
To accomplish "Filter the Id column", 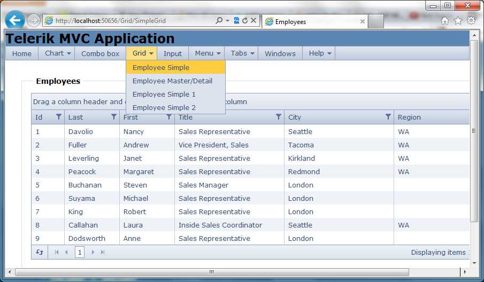I will point(59,117).
